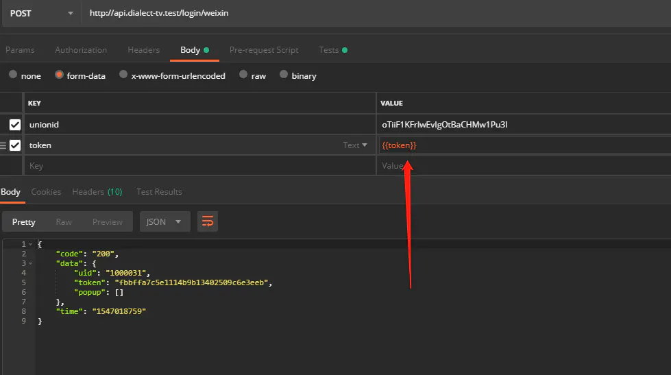Open the response Body tab
Screen dimensions: 671x375
[11, 192]
